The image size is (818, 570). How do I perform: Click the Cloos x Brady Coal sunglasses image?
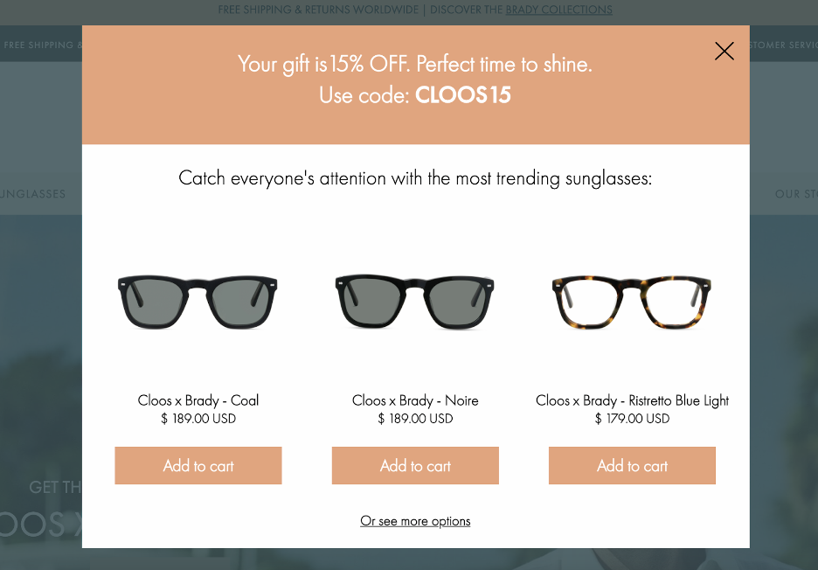click(x=198, y=301)
